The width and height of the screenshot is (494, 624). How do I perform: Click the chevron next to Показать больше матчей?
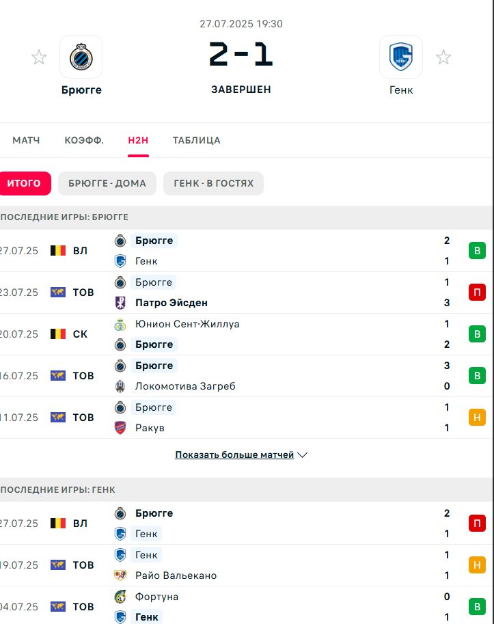point(302,455)
